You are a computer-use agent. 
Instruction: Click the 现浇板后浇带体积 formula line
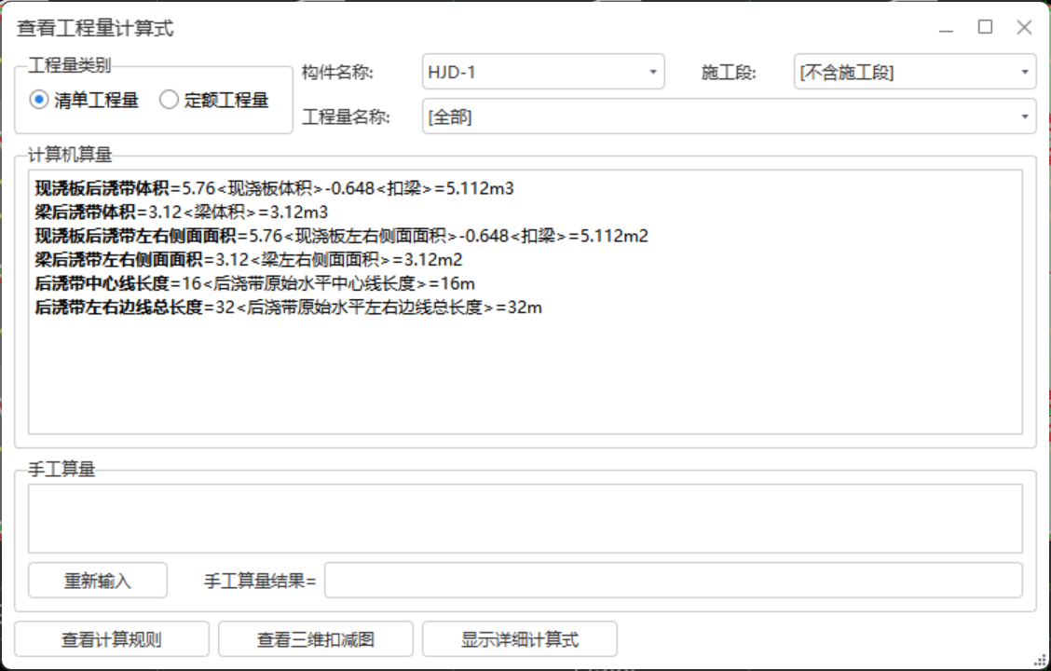coord(274,188)
